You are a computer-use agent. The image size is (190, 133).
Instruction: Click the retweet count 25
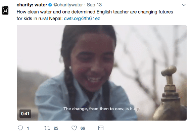pyautogui.click(x=56, y=128)
